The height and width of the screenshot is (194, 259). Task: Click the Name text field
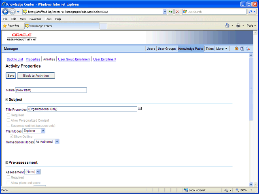coord(51,90)
